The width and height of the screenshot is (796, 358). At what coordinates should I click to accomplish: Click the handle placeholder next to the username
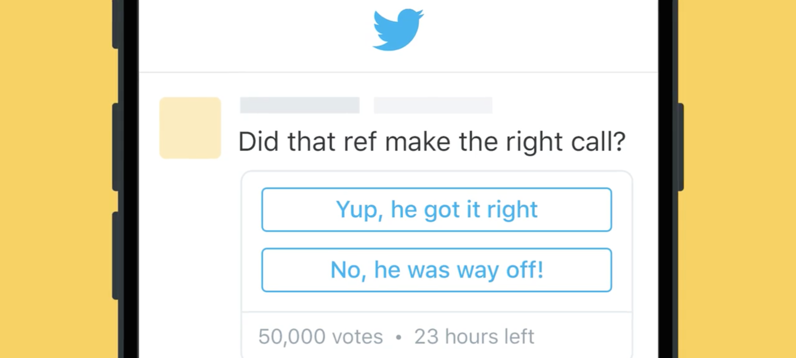[433, 105]
